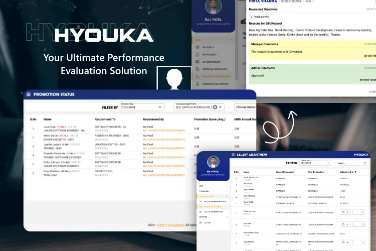Viewport: 376px width, 251px height.
Task: Open My Certificate in top sidebar
Action: pos(211,62)
